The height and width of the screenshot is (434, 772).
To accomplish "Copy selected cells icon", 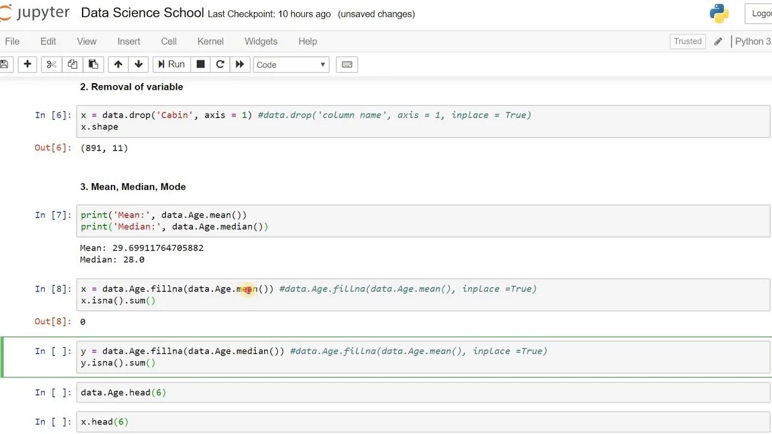I will tap(72, 64).
